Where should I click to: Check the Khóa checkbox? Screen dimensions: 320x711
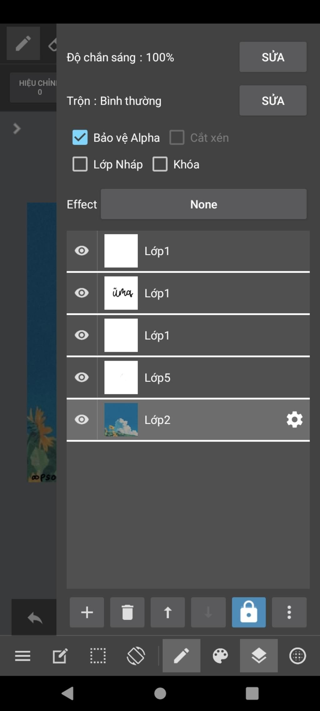[x=160, y=164]
